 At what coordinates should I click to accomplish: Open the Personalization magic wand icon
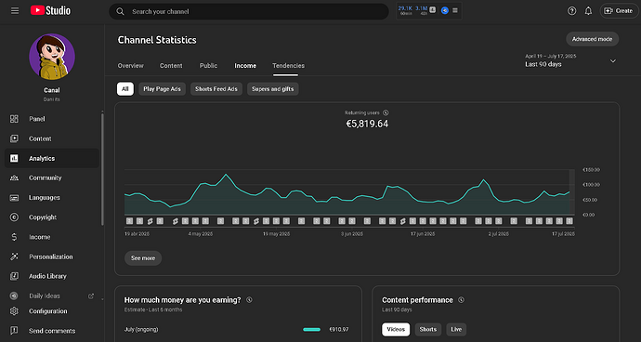click(x=14, y=256)
